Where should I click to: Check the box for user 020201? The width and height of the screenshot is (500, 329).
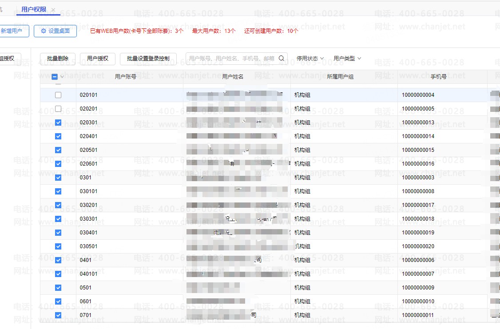coord(58,109)
